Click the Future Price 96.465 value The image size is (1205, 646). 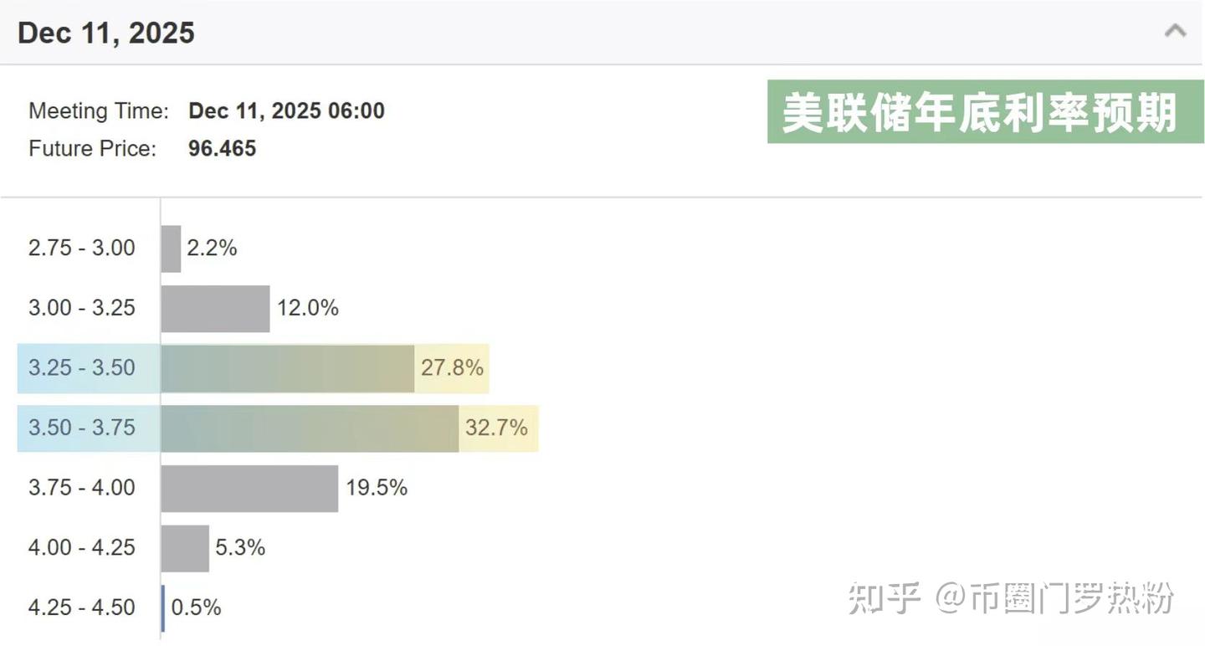[223, 148]
